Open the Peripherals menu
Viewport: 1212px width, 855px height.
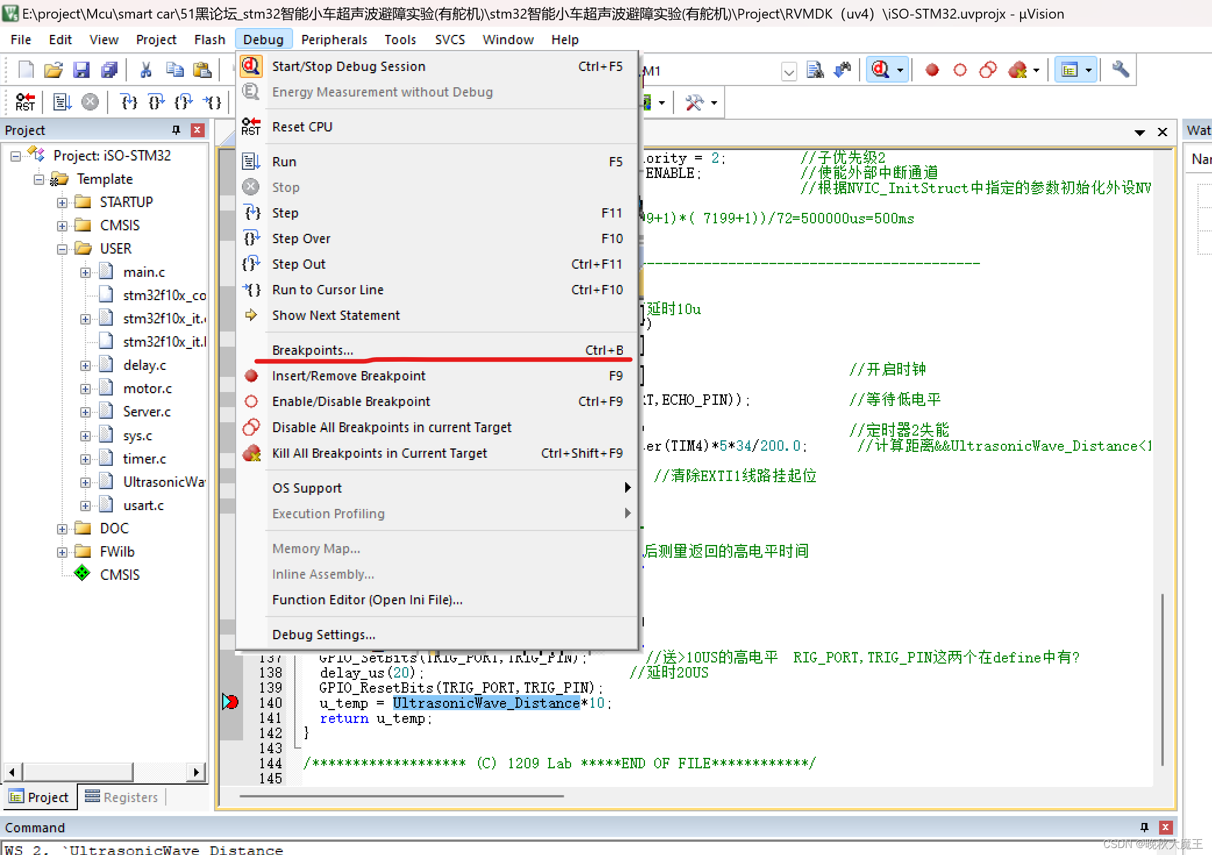tap(334, 40)
